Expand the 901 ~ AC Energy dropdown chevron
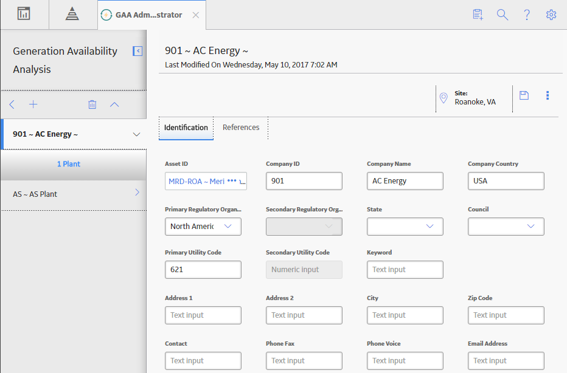 coord(136,134)
